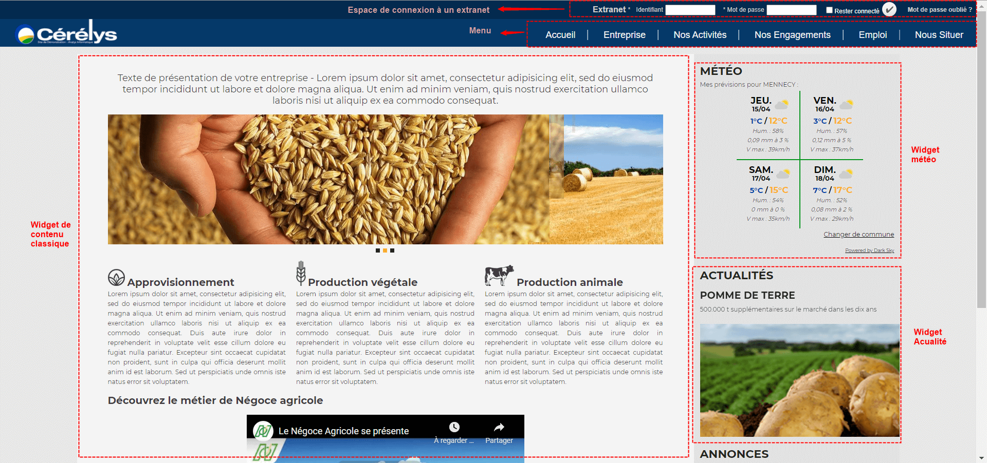Click the watch later clock icon
Screen dimensions: 987x463
tap(454, 427)
